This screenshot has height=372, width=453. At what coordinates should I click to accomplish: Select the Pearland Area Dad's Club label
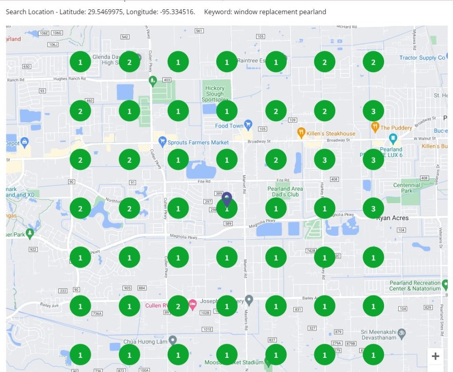click(285, 192)
